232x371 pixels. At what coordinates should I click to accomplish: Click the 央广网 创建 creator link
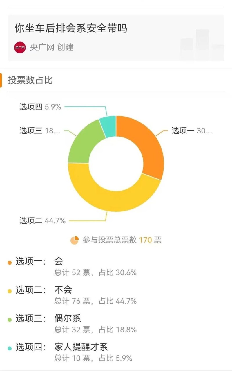pos(52,48)
